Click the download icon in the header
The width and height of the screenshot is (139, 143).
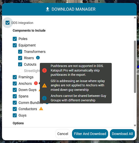coord(48,9)
